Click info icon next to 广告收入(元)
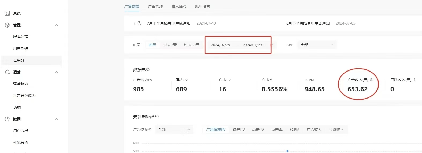The image size is (422, 153). click(x=372, y=80)
